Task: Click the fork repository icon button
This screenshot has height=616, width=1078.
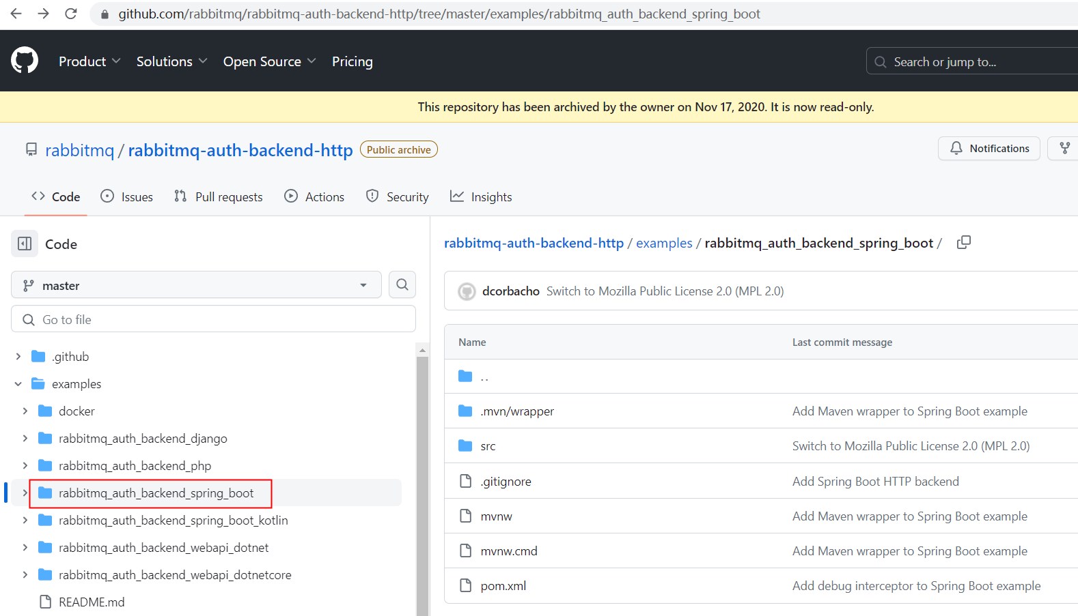Action: click(x=1064, y=148)
